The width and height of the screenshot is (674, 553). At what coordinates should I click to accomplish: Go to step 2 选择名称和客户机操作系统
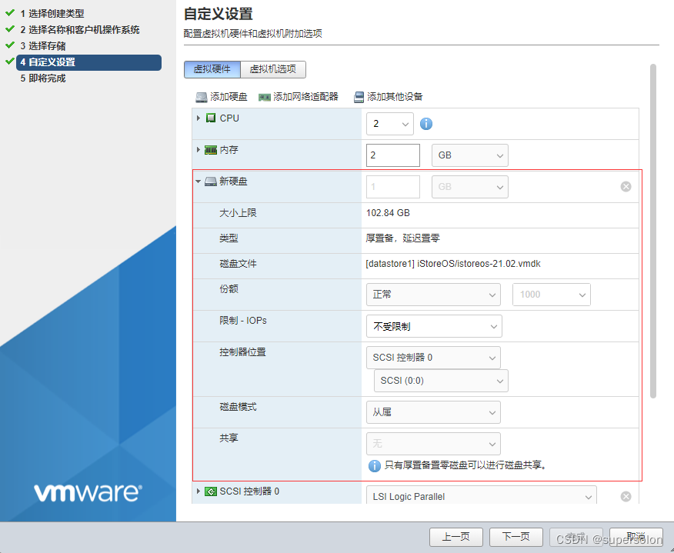click(80, 30)
